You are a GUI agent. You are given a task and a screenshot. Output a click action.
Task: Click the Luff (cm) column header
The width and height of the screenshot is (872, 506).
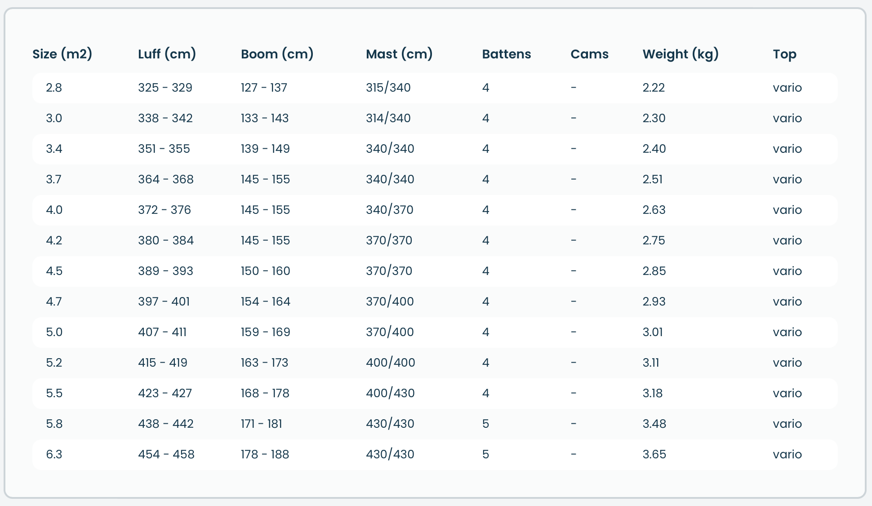click(167, 54)
